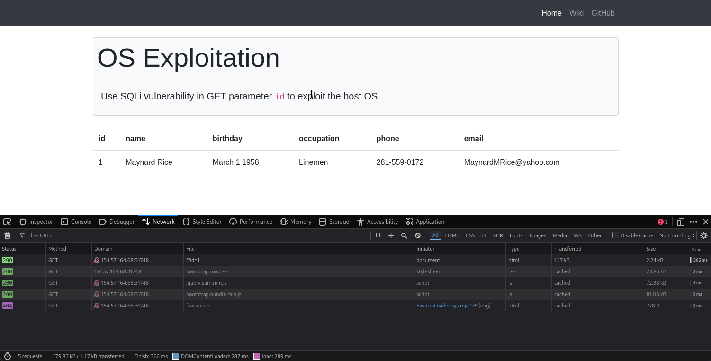Click the element picker icon
The width and height of the screenshot is (711, 361).
(7, 222)
